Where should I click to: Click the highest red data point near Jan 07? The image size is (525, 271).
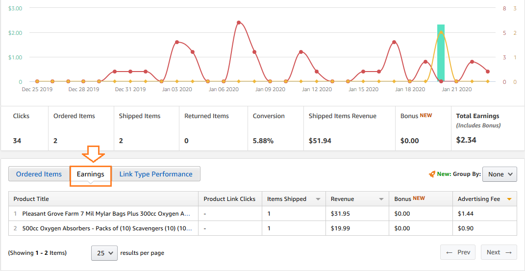[239, 23]
